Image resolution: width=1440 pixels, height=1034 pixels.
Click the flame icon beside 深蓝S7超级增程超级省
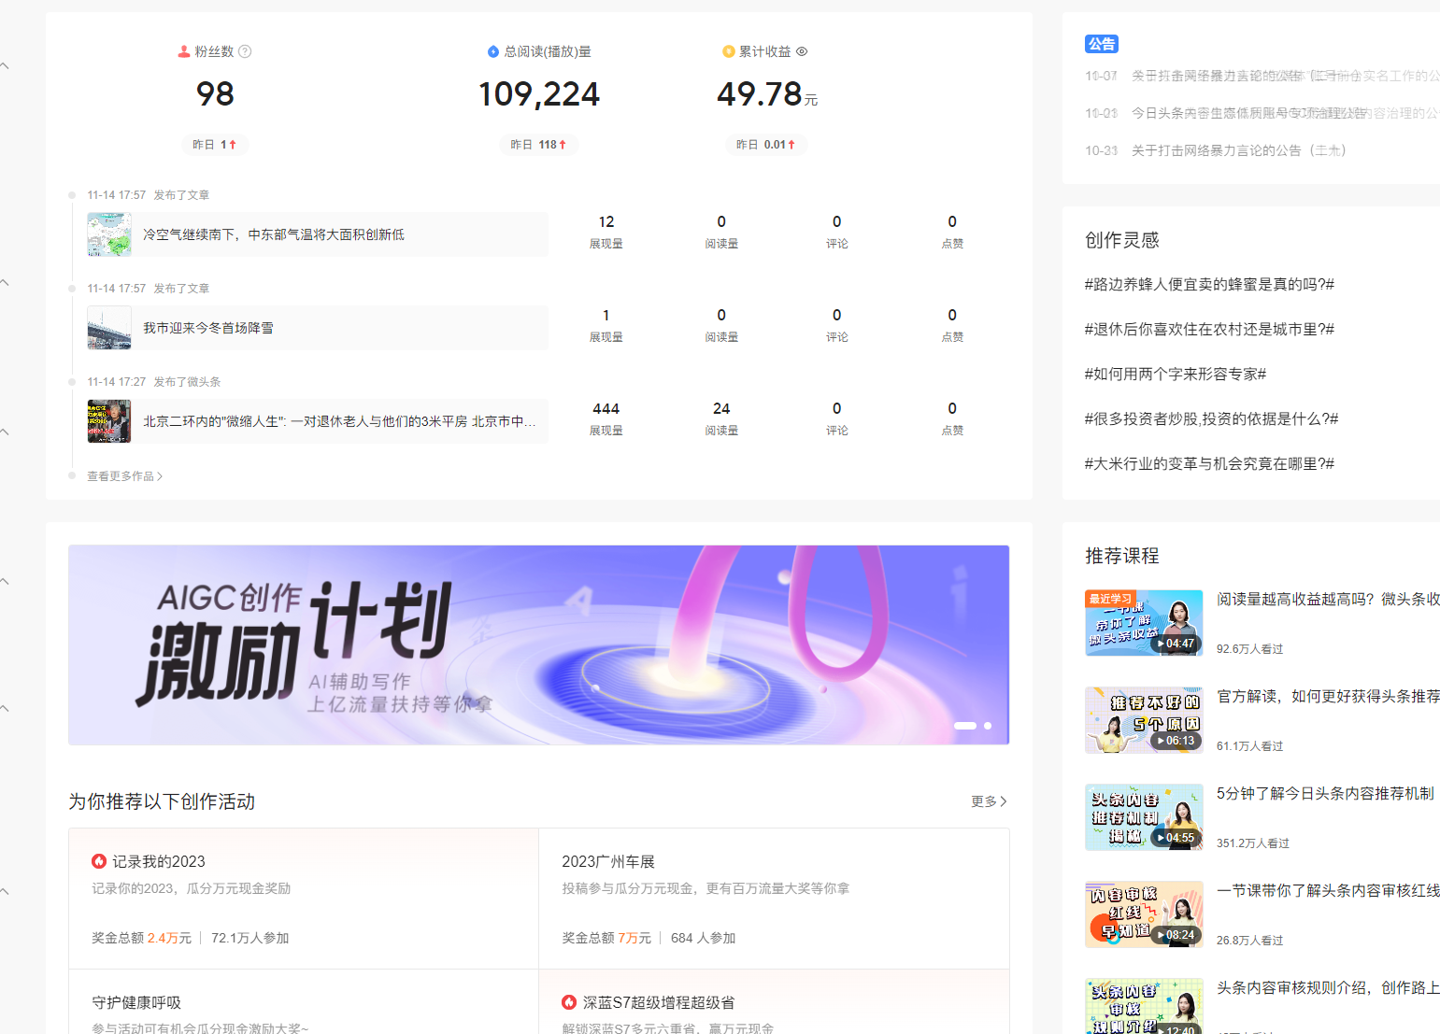pos(569,1002)
